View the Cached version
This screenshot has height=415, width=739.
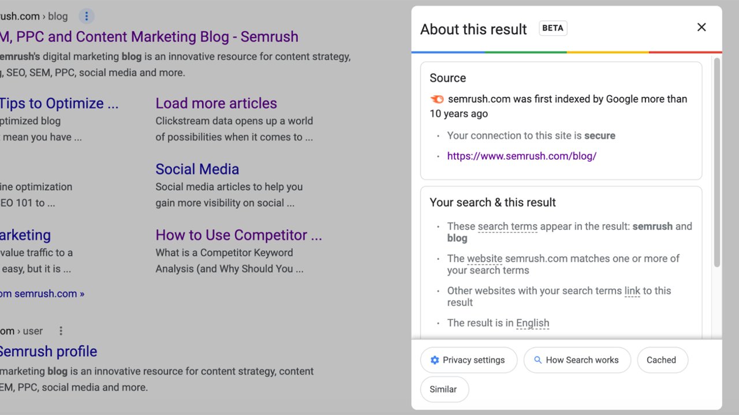click(662, 360)
